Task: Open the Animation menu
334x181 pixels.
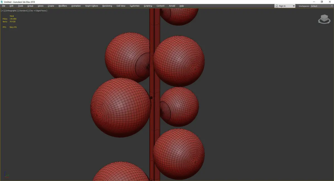Action: tap(76, 6)
